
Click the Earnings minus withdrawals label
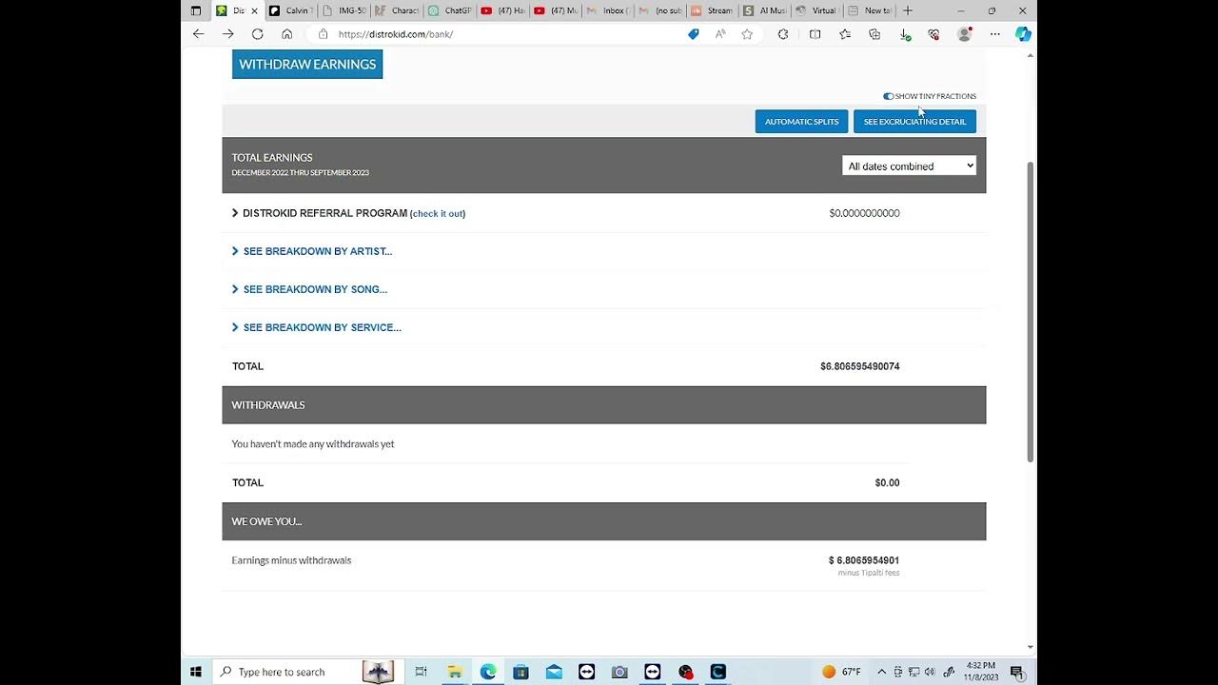point(291,560)
